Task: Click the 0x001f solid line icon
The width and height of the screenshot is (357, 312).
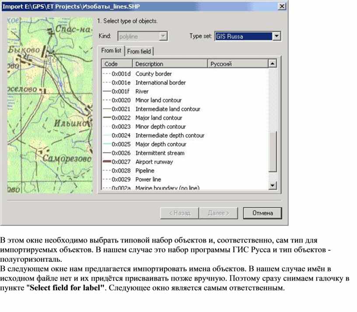Action: 107,91
